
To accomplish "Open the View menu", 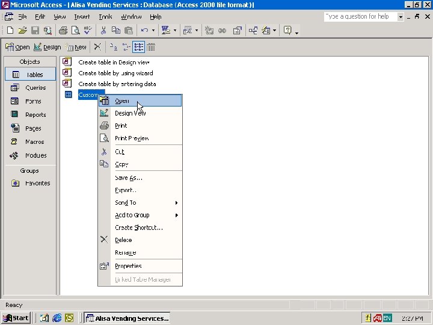I will 60,17.
